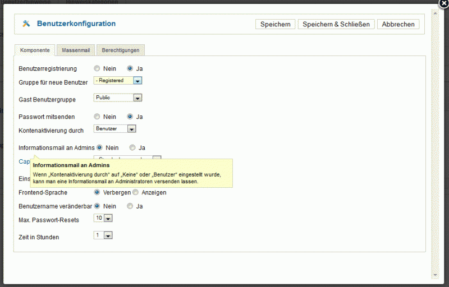Click the Kontenaktivierung durch label

click(x=51, y=131)
